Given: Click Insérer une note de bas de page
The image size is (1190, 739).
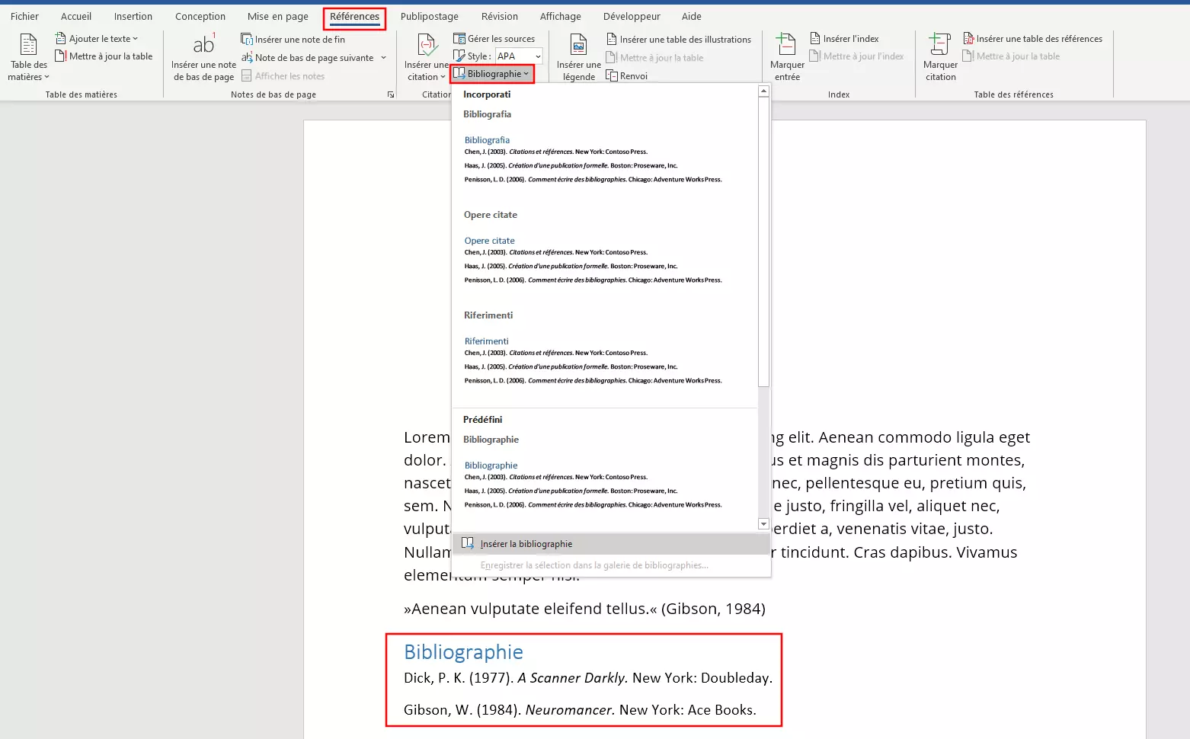Looking at the screenshot, I should pyautogui.click(x=203, y=57).
